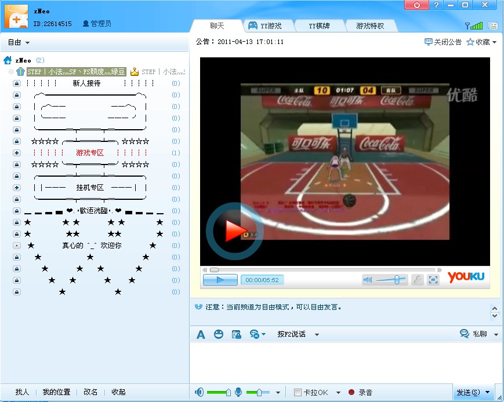Select the 新人接待 channel row
This screenshot has height=402, width=504.
coord(96,83)
